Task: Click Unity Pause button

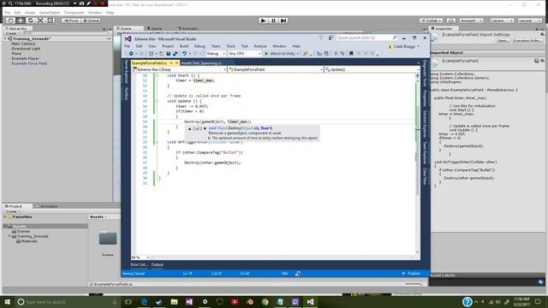Action: tap(274, 21)
